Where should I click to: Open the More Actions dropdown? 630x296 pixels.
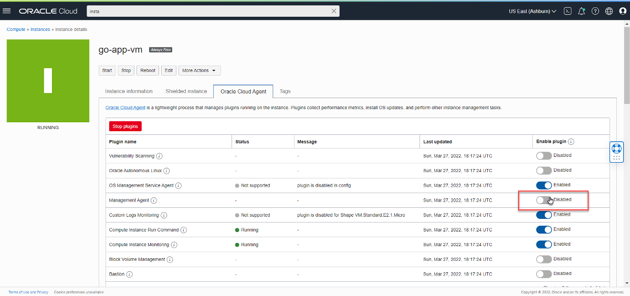(199, 70)
